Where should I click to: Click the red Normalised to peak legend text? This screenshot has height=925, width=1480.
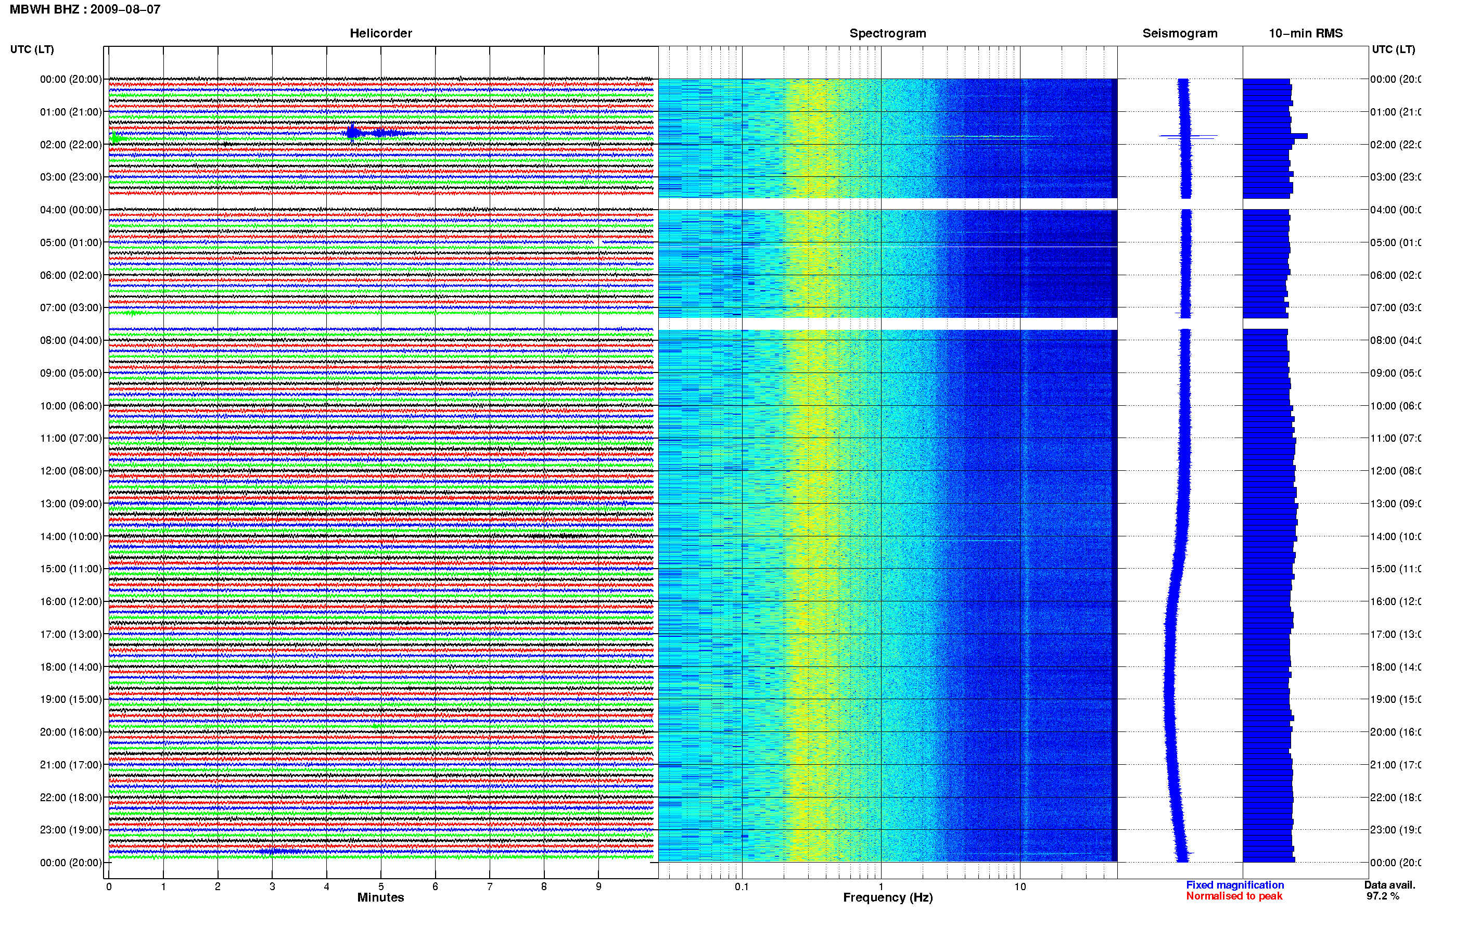[1234, 896]
